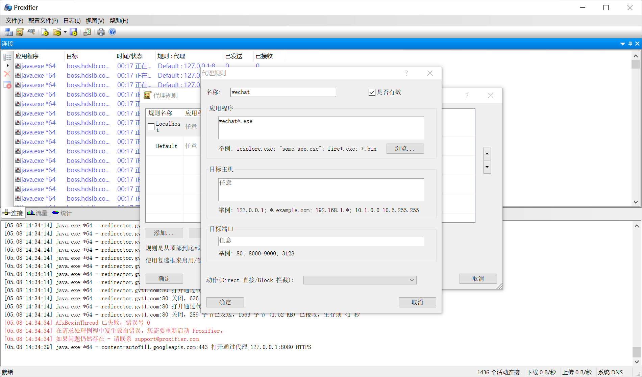The height and width of the screenshot is (377, 642).
Task: Click the up stepper arrow on the right panel
Action: (487, 154)
